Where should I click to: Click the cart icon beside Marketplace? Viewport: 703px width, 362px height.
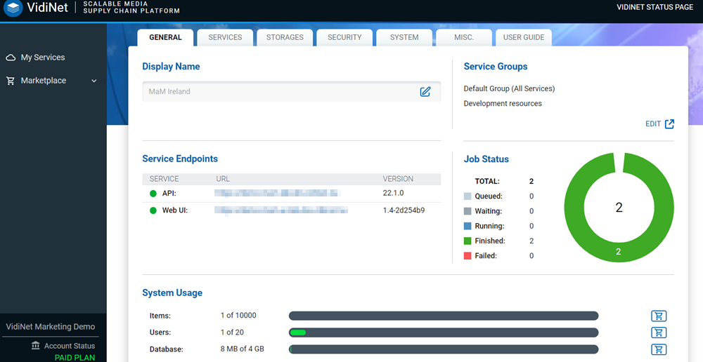pos(11,81)
